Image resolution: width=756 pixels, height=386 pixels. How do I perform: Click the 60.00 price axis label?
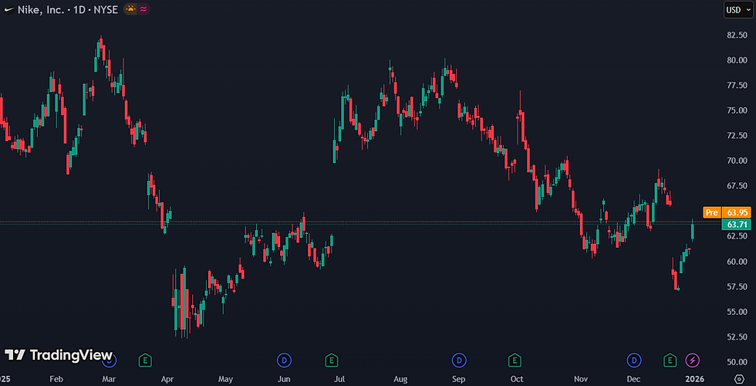click(x=737, y=262)
